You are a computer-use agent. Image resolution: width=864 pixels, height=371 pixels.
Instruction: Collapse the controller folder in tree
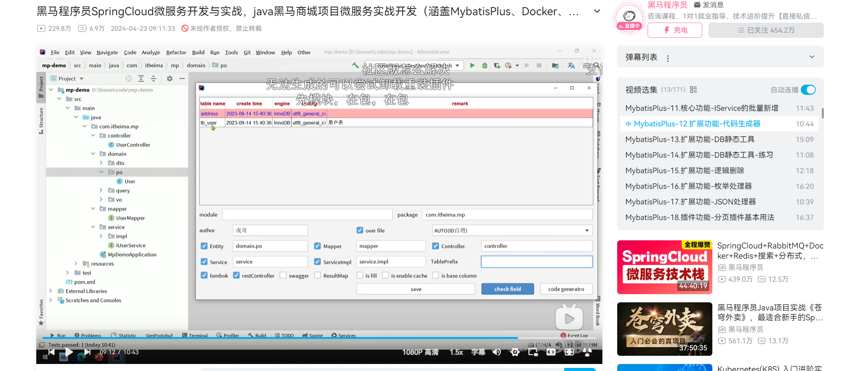(93, 135)
